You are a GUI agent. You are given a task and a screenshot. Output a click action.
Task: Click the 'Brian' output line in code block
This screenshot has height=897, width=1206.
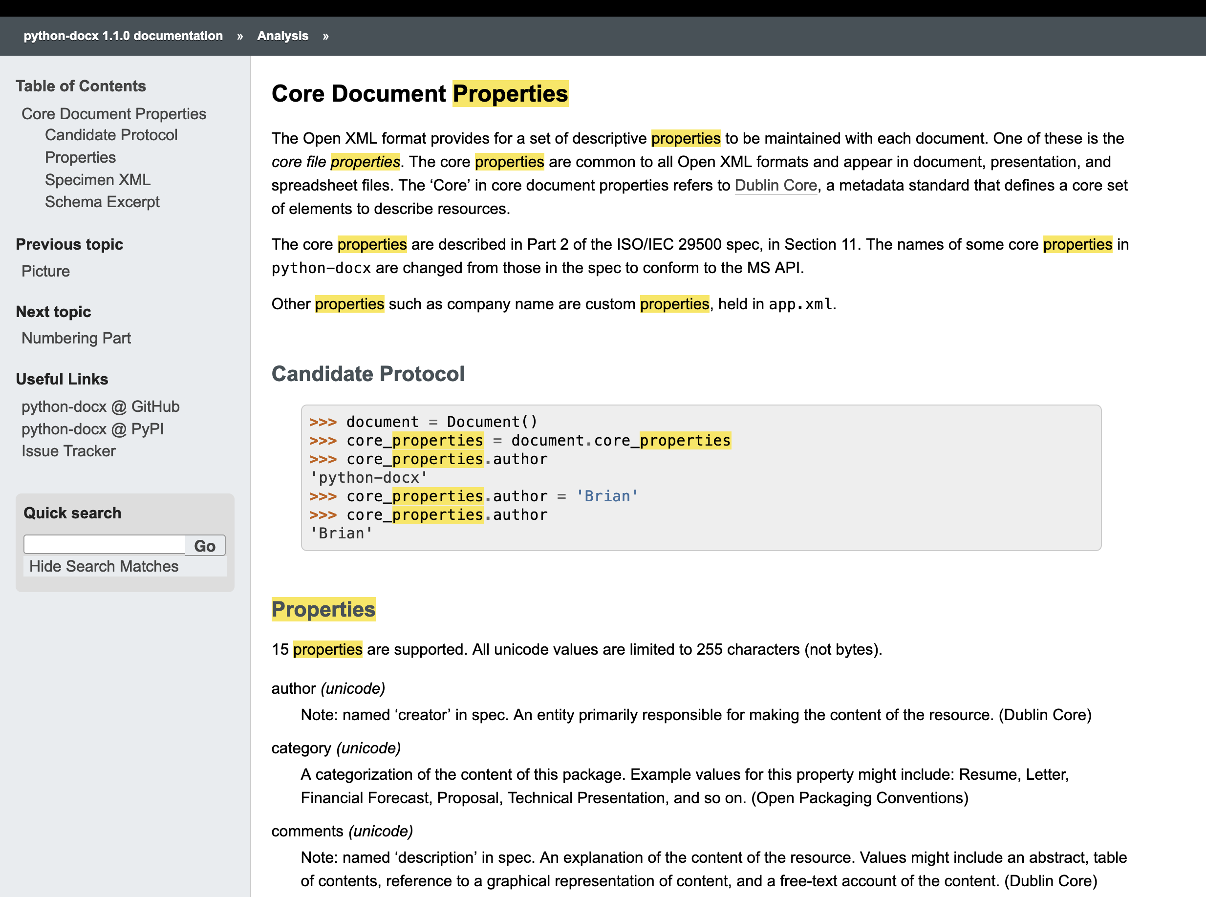[341, 533]
